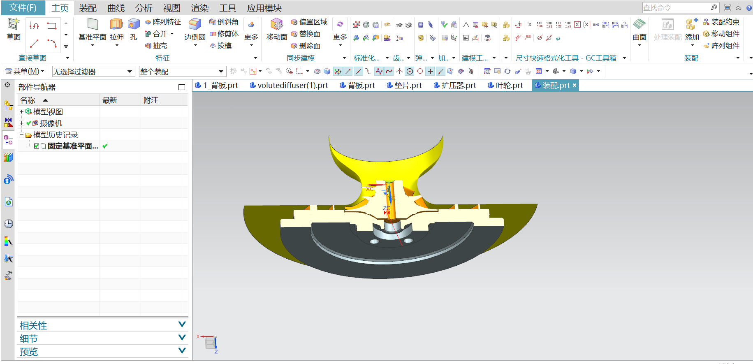
Task: Click the 曲面 surface icon
Action: coord(639,25)
